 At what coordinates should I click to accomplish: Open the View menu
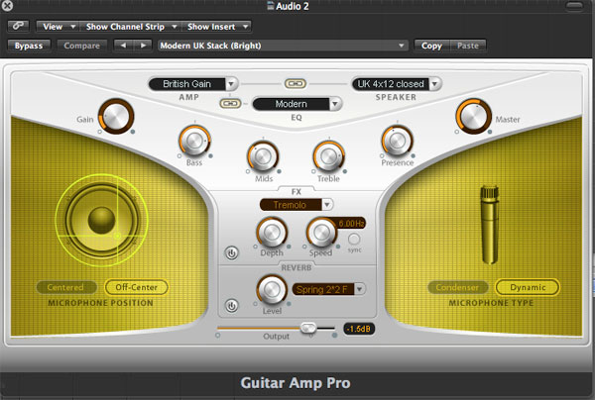(58, 27)
